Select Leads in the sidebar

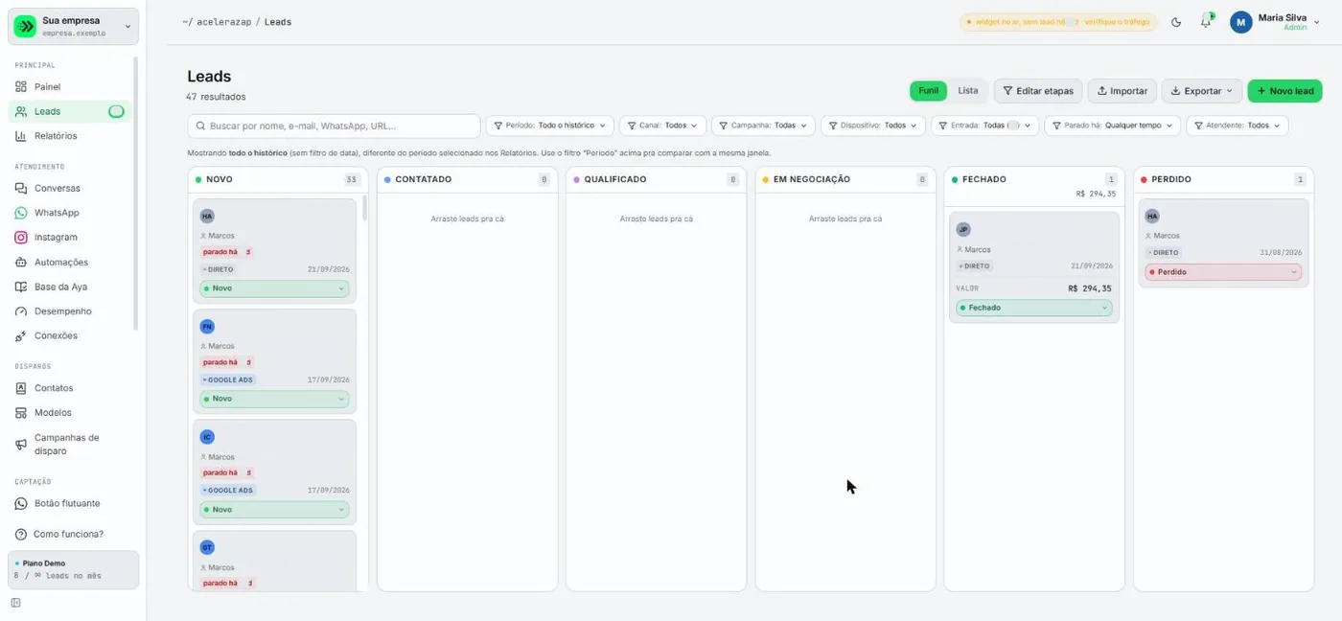(69, 111)
